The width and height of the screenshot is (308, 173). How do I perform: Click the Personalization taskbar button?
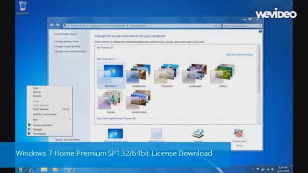coord(68,170)
